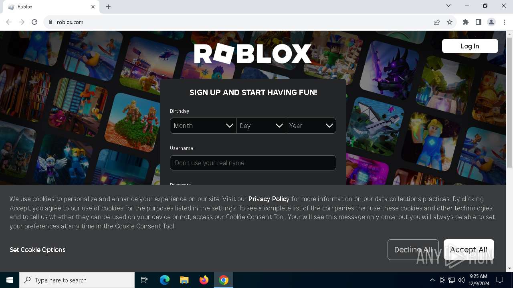Open the birthday Month dropdown
The height and width of the screenshot is (288, 513).
(x=203, y=126)
